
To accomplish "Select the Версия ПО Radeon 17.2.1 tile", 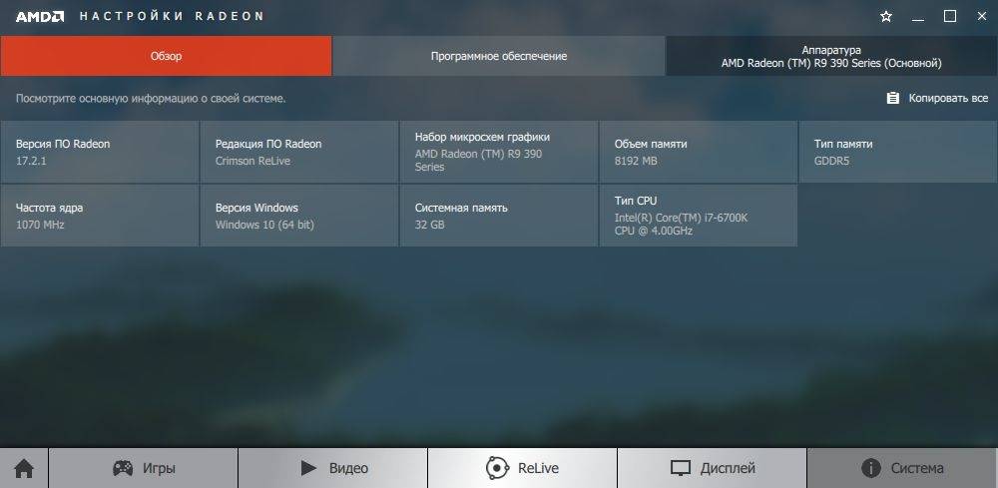I will (99, 152).
